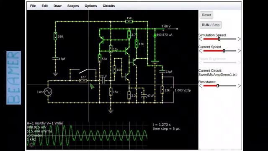Increase Current Speed with right arrow
This screenshot has width=268, height=151.
click(239, 51)
